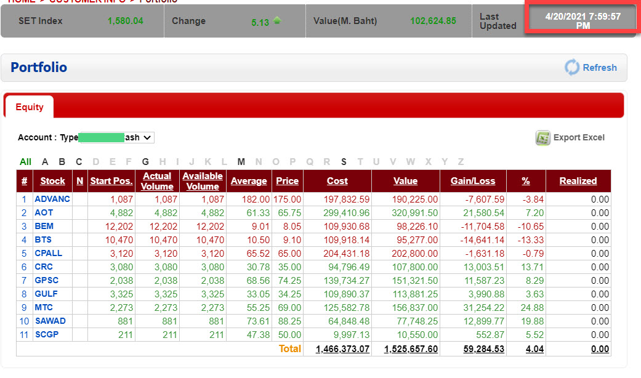
Task: Sort table by N column header
Action: pyautogui.click(x=79, y=181)
